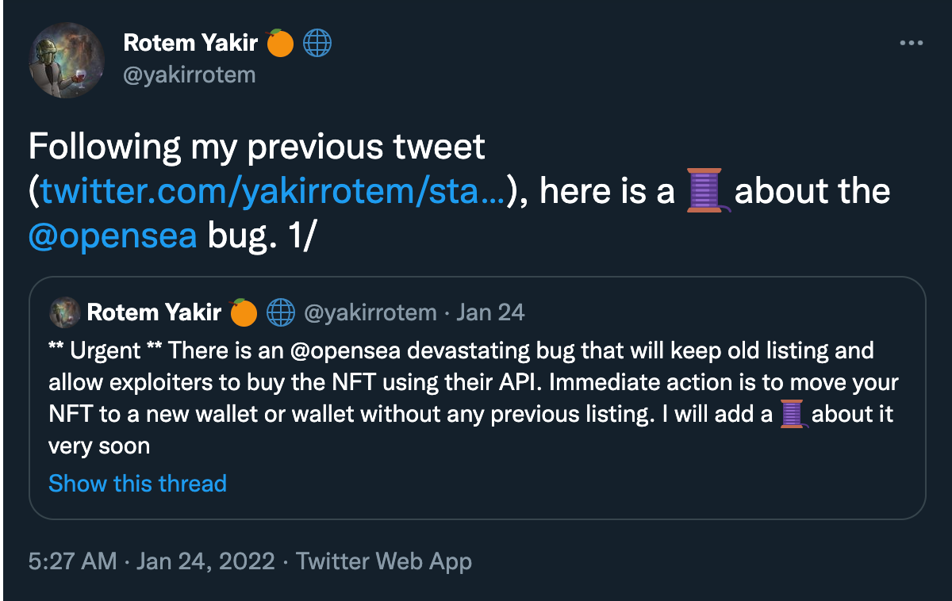
Task: Click the @yakirrotem handle in the quoted tweet
Action: pos(370,312)
